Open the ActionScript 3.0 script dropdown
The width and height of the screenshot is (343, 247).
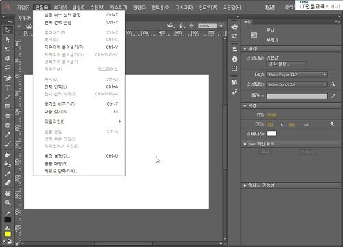tap(297, 84)
